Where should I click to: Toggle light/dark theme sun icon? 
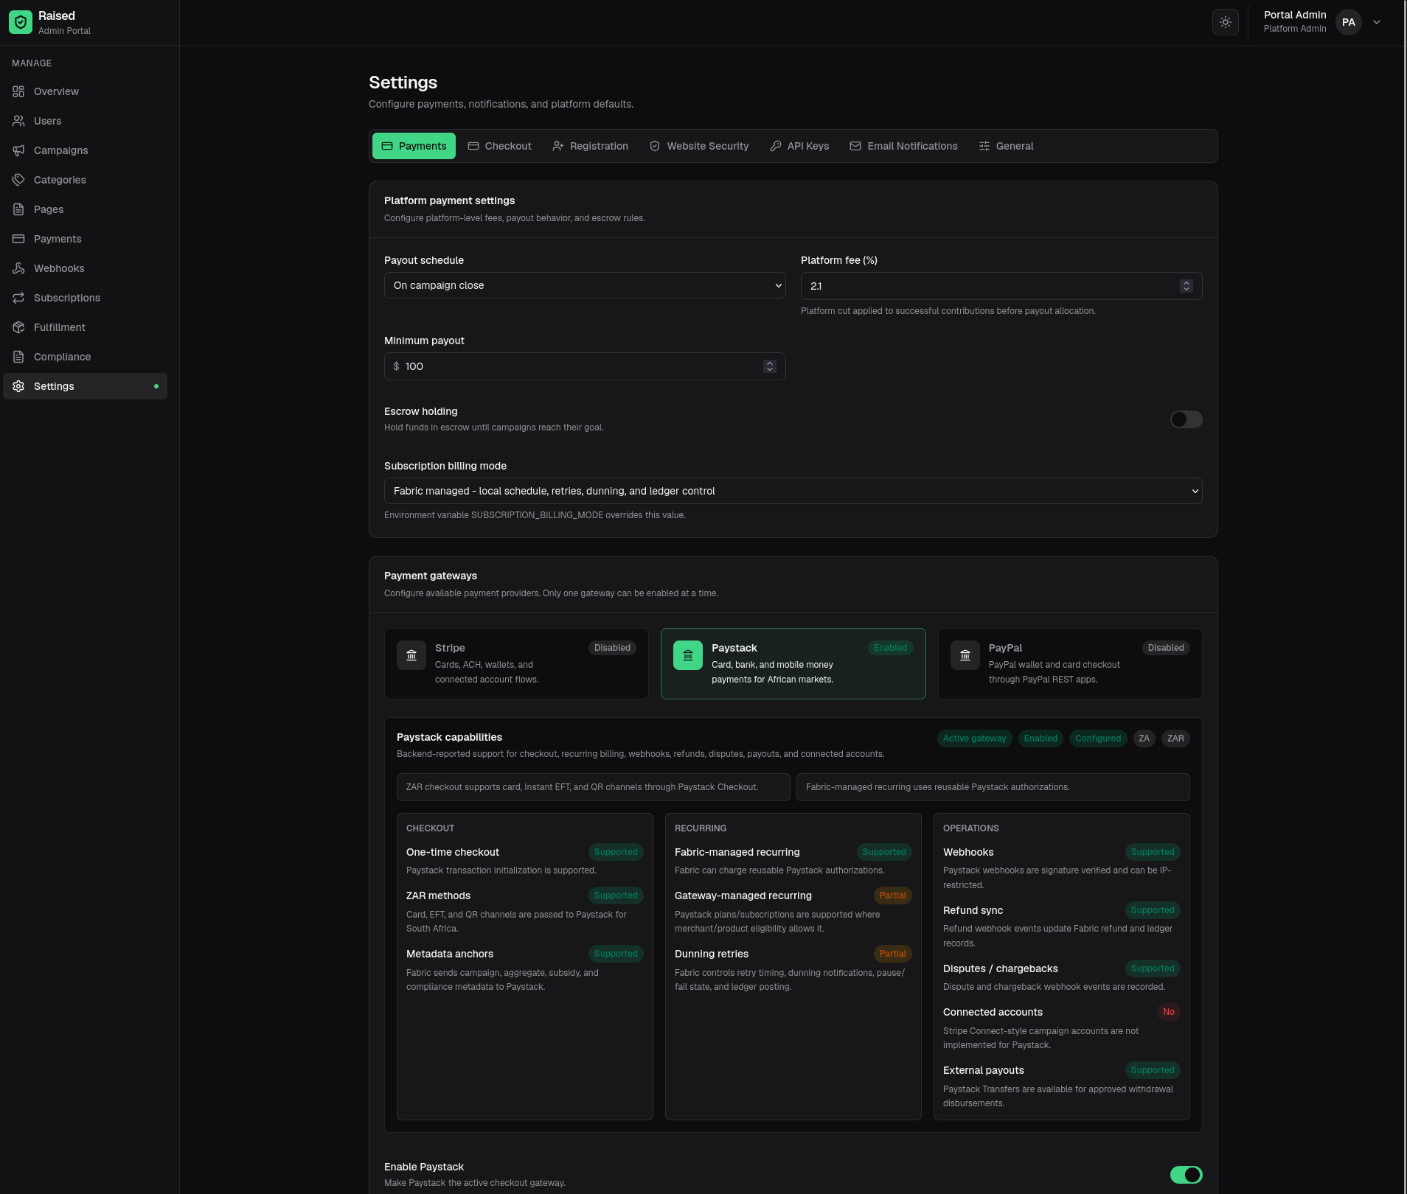[1226, 22]
